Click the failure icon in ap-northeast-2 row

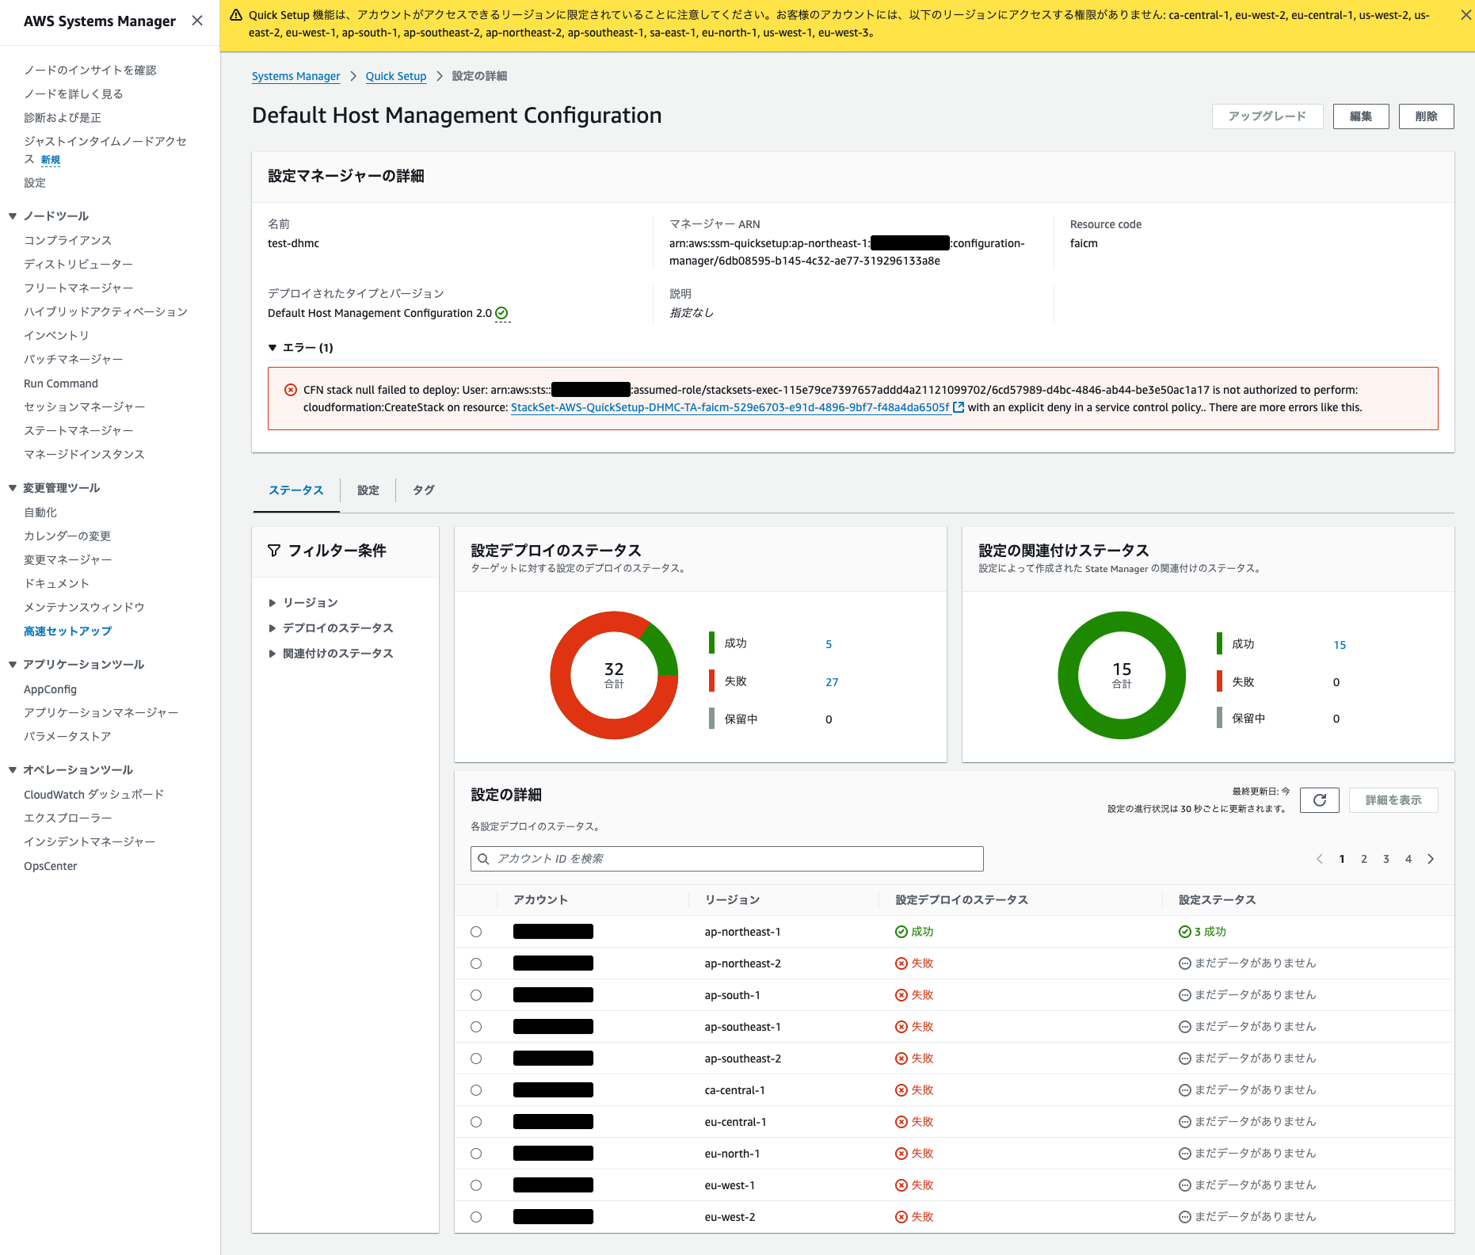click(x=901, y=963)
